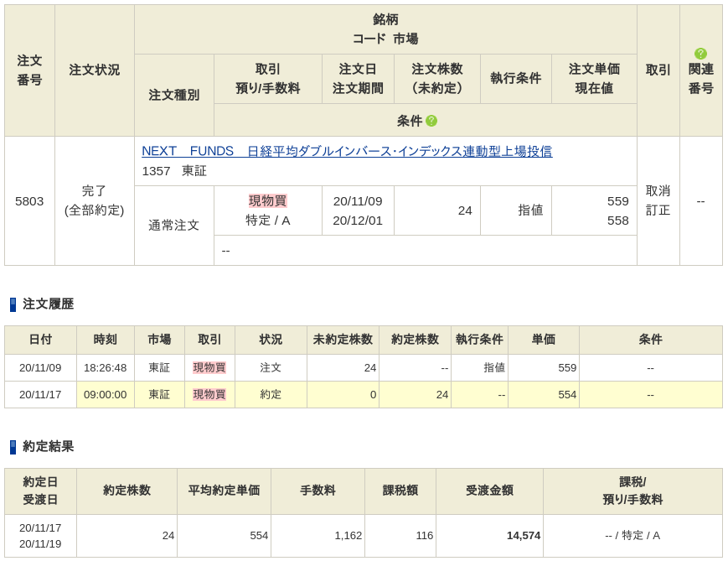Click the 未約定株数 column header

[343, 340]
